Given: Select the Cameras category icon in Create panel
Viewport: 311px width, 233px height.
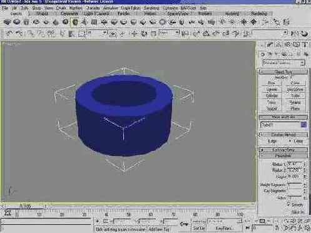Looking at the screenshot, I should (x=284, y=54).
